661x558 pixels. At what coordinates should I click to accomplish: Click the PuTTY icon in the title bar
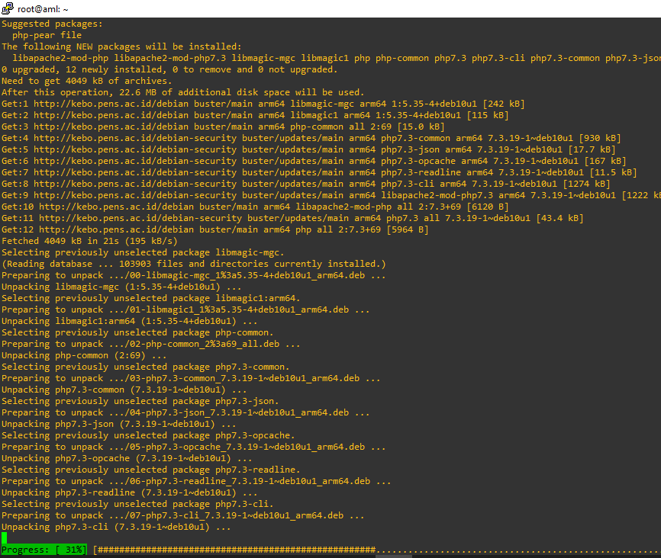coord(8,8)
